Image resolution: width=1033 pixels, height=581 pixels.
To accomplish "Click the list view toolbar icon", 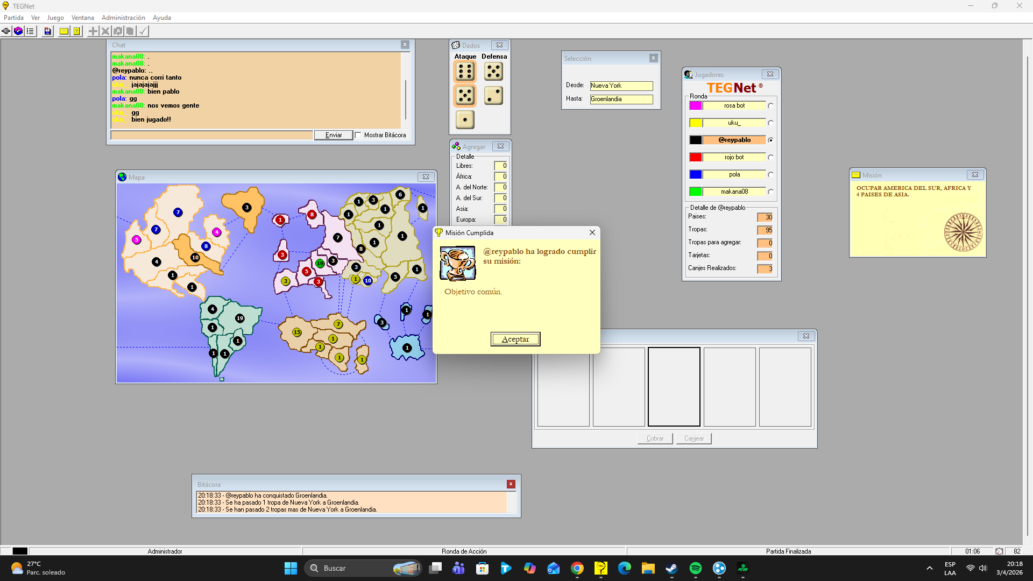I will coord(30,31).
